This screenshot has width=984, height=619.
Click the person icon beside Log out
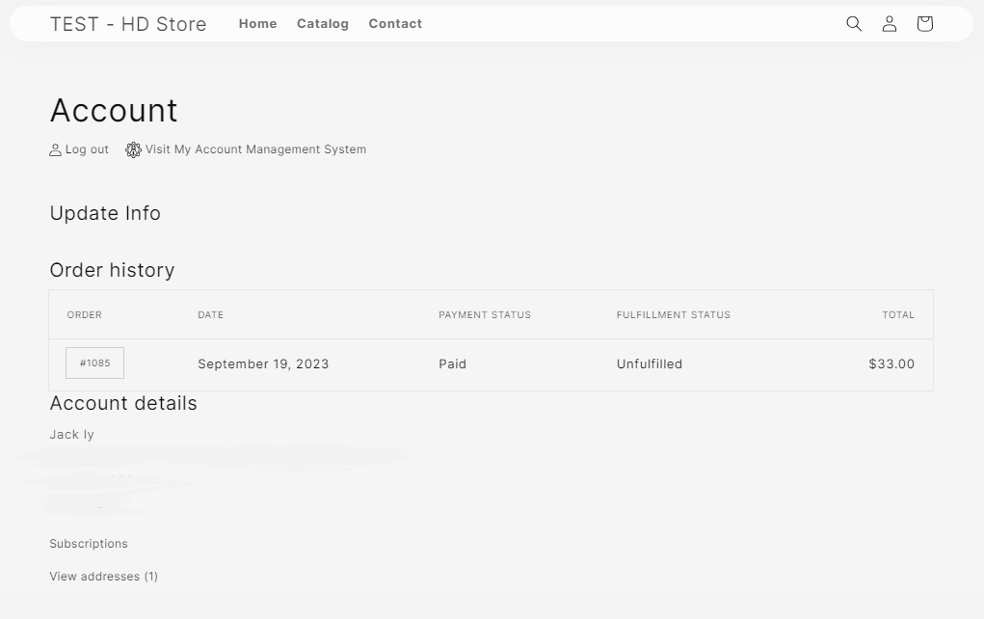[55, 149]
